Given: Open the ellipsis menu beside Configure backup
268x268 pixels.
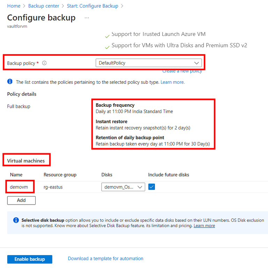Looking at the screenshot, I should pos(87,18).
